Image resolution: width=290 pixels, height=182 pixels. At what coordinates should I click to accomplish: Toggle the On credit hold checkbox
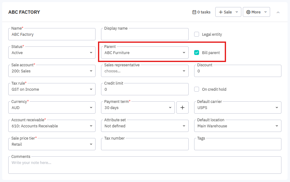tap(197, 89)
